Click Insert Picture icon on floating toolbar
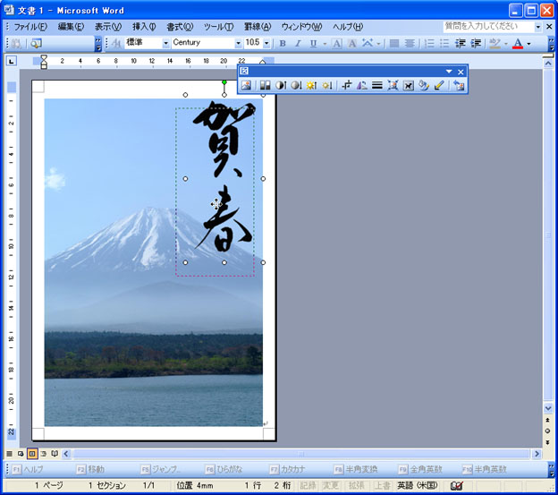 [x=246, y=86]
